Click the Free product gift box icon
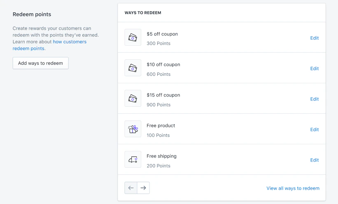Image resolution: width=338 pixels, height=204 pixels. tap(133, 129)
